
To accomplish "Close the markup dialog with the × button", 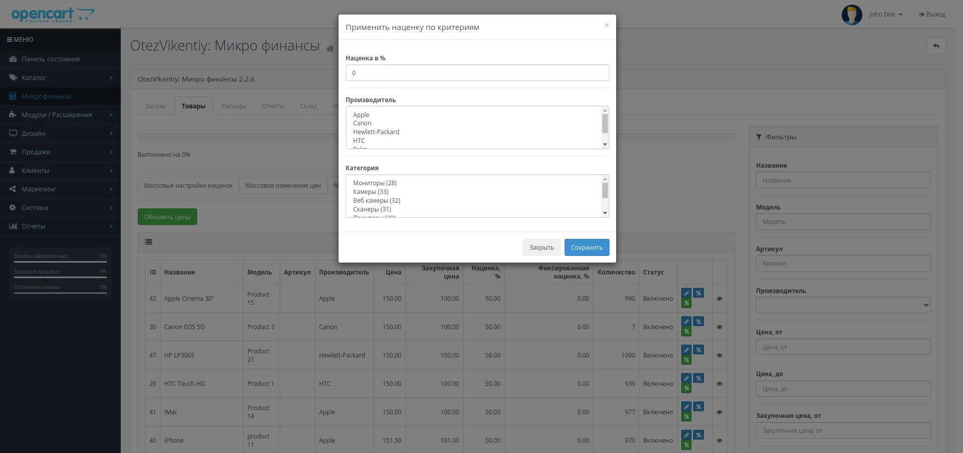I will point(606,25).
